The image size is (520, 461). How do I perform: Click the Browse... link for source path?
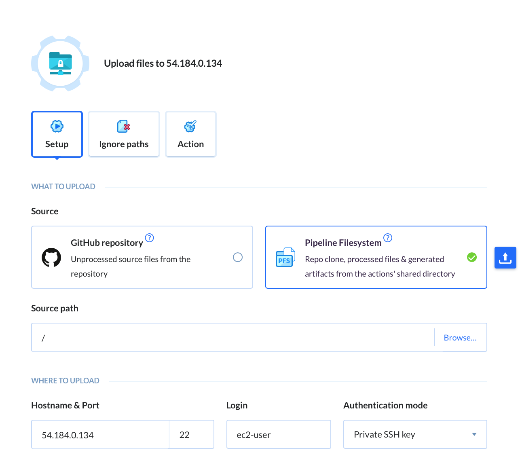pos(460,338)
